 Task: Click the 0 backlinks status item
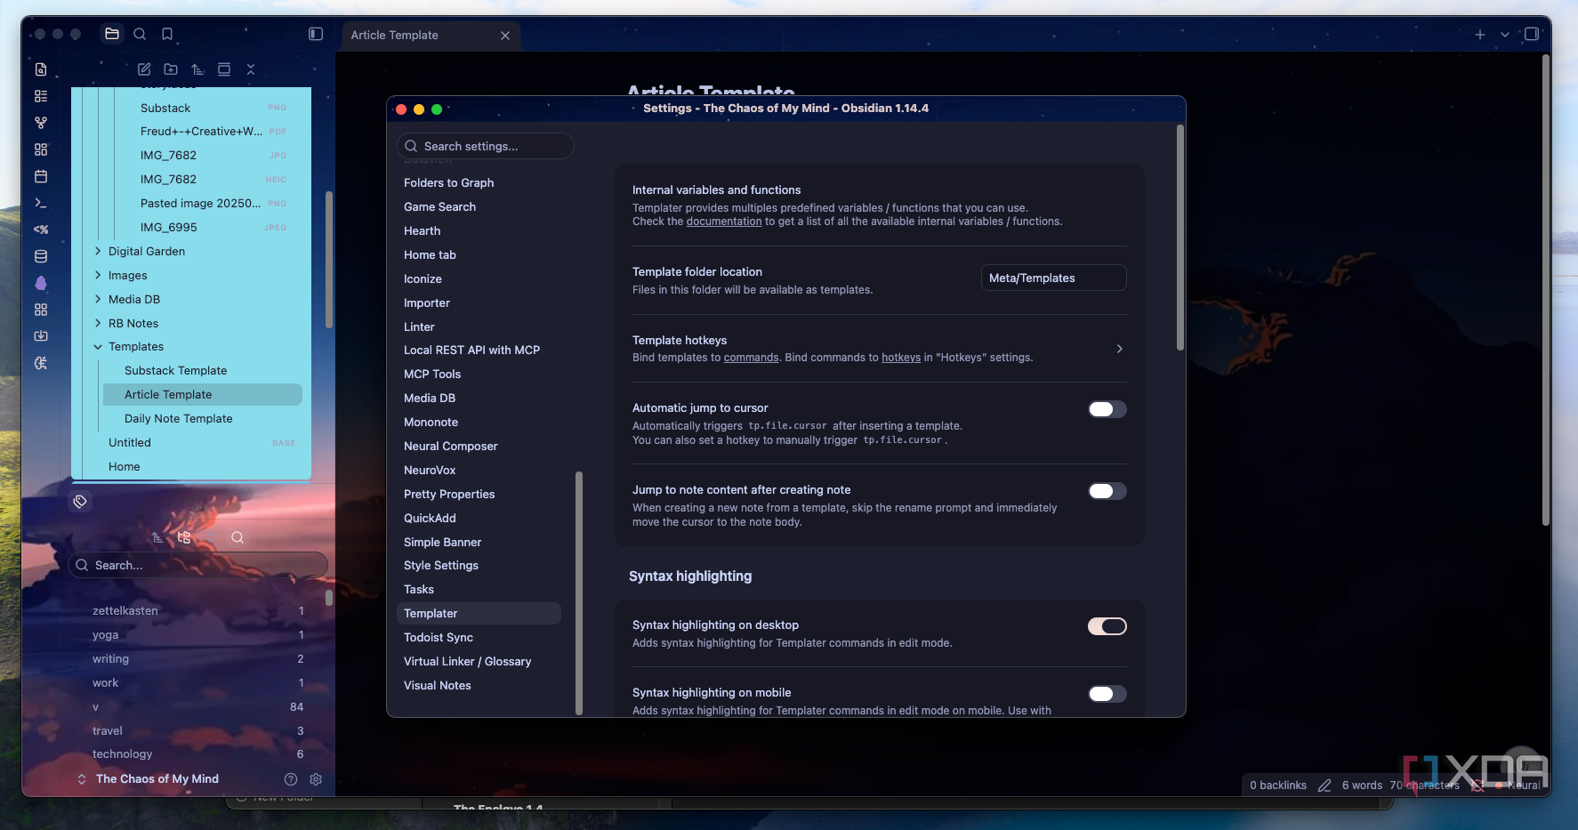coord(1278,786)
